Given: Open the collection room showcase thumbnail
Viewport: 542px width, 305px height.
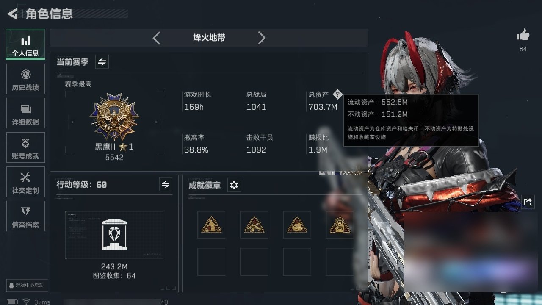Looking at the screenshot, I should point(114,235).
